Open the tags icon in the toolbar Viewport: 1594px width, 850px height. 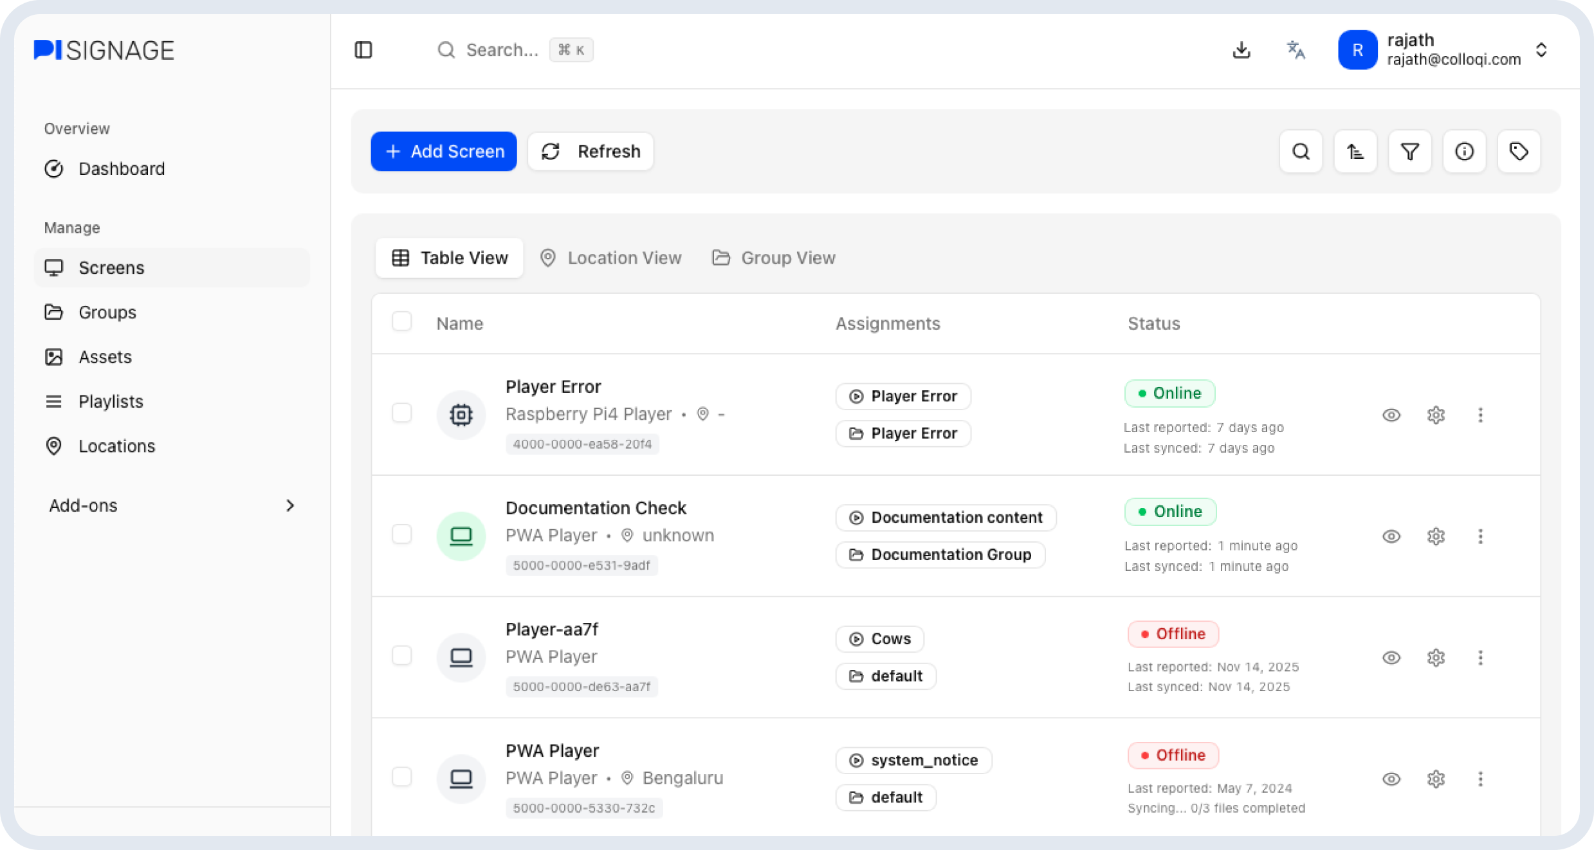point(1519,152)
